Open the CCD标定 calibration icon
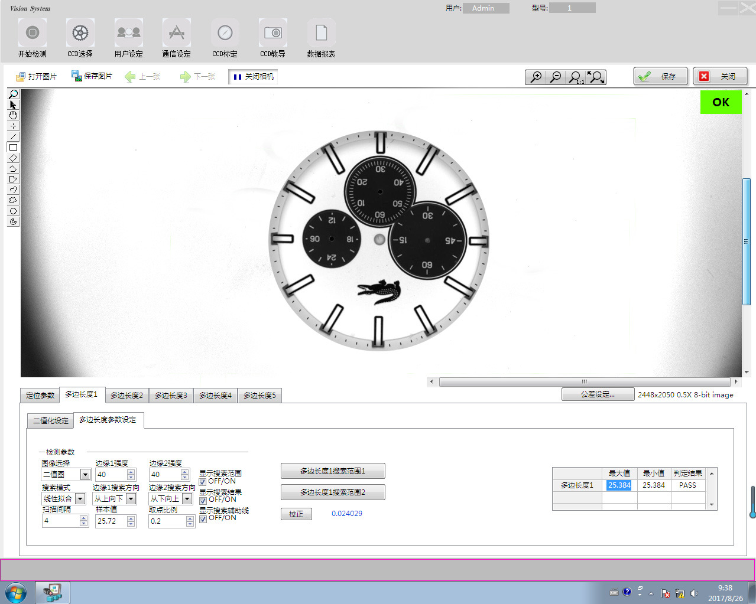 (225, 33)
